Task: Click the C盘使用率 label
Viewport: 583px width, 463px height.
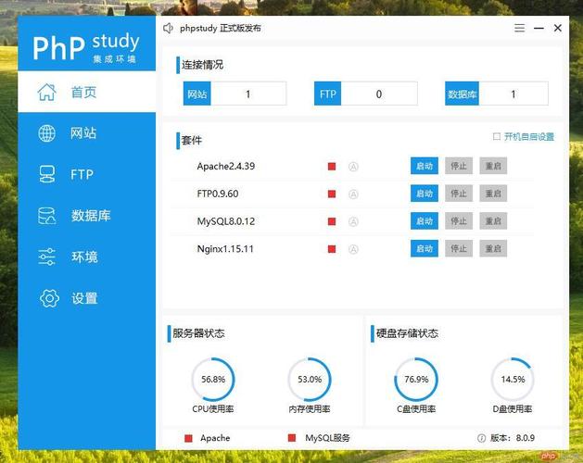Action: click(x=416, y=409)
